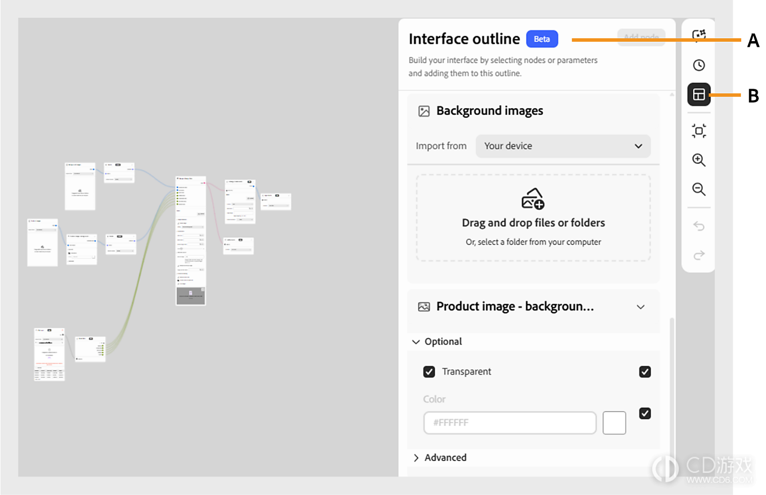Click the 'Interface outline' heading

[x=464, y=39]
